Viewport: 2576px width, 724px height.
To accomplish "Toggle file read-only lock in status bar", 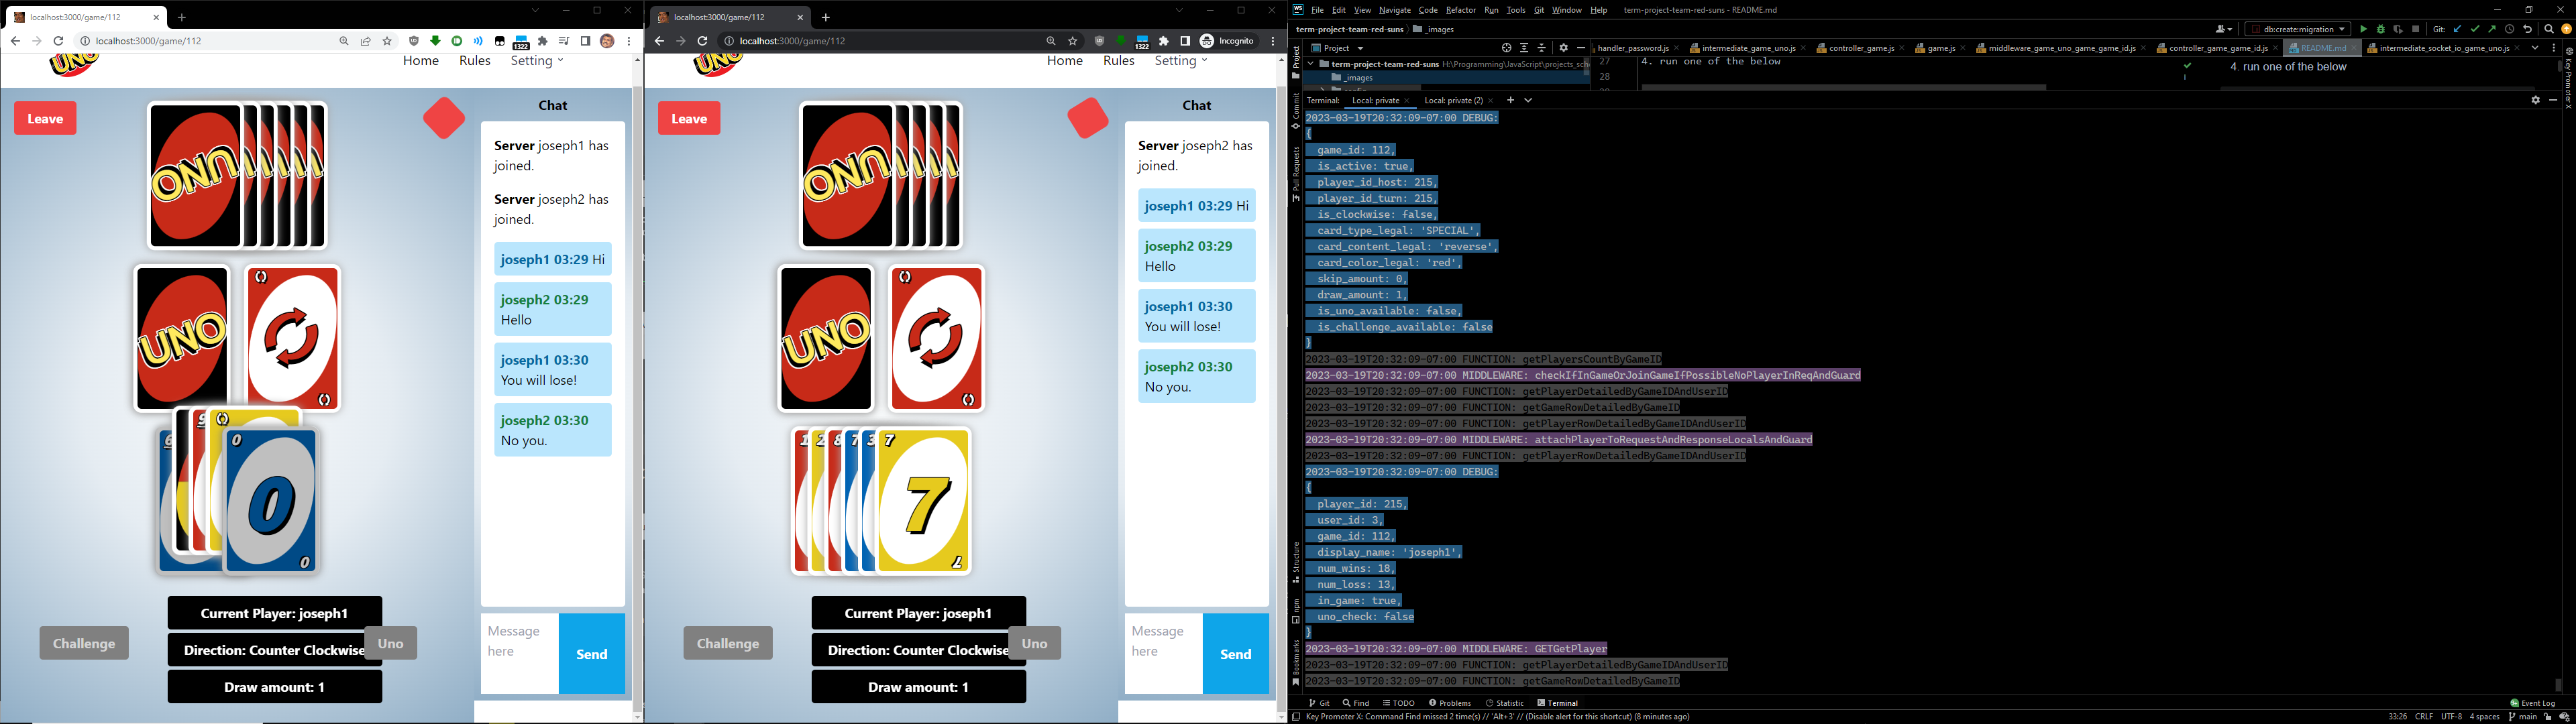I will coord(2547,717).
